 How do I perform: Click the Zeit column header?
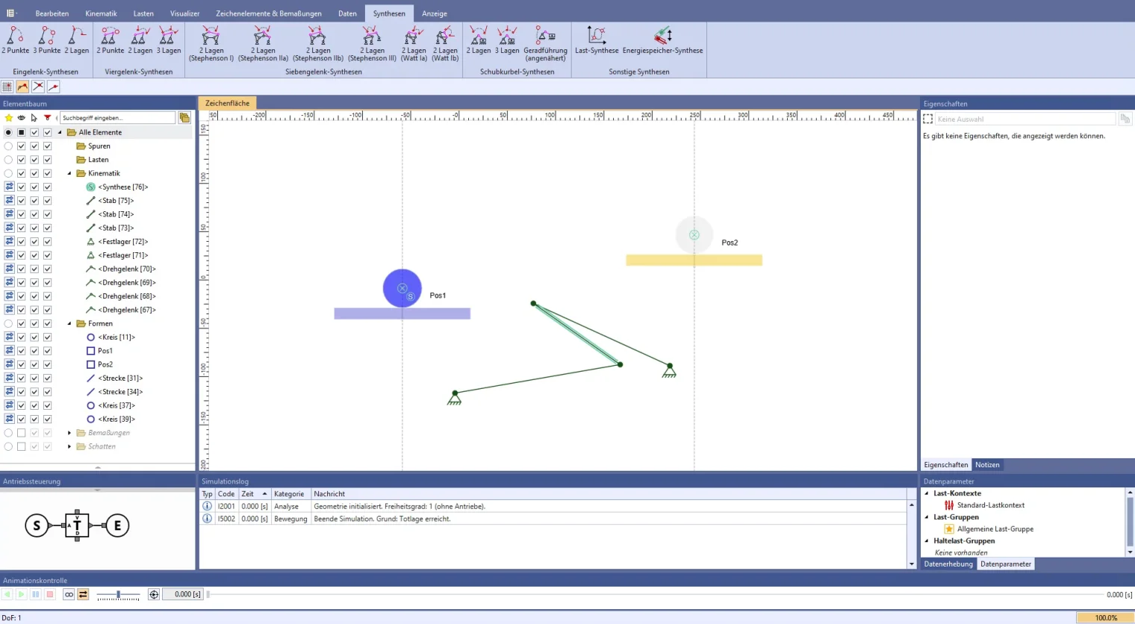click(x=255, y=494)
